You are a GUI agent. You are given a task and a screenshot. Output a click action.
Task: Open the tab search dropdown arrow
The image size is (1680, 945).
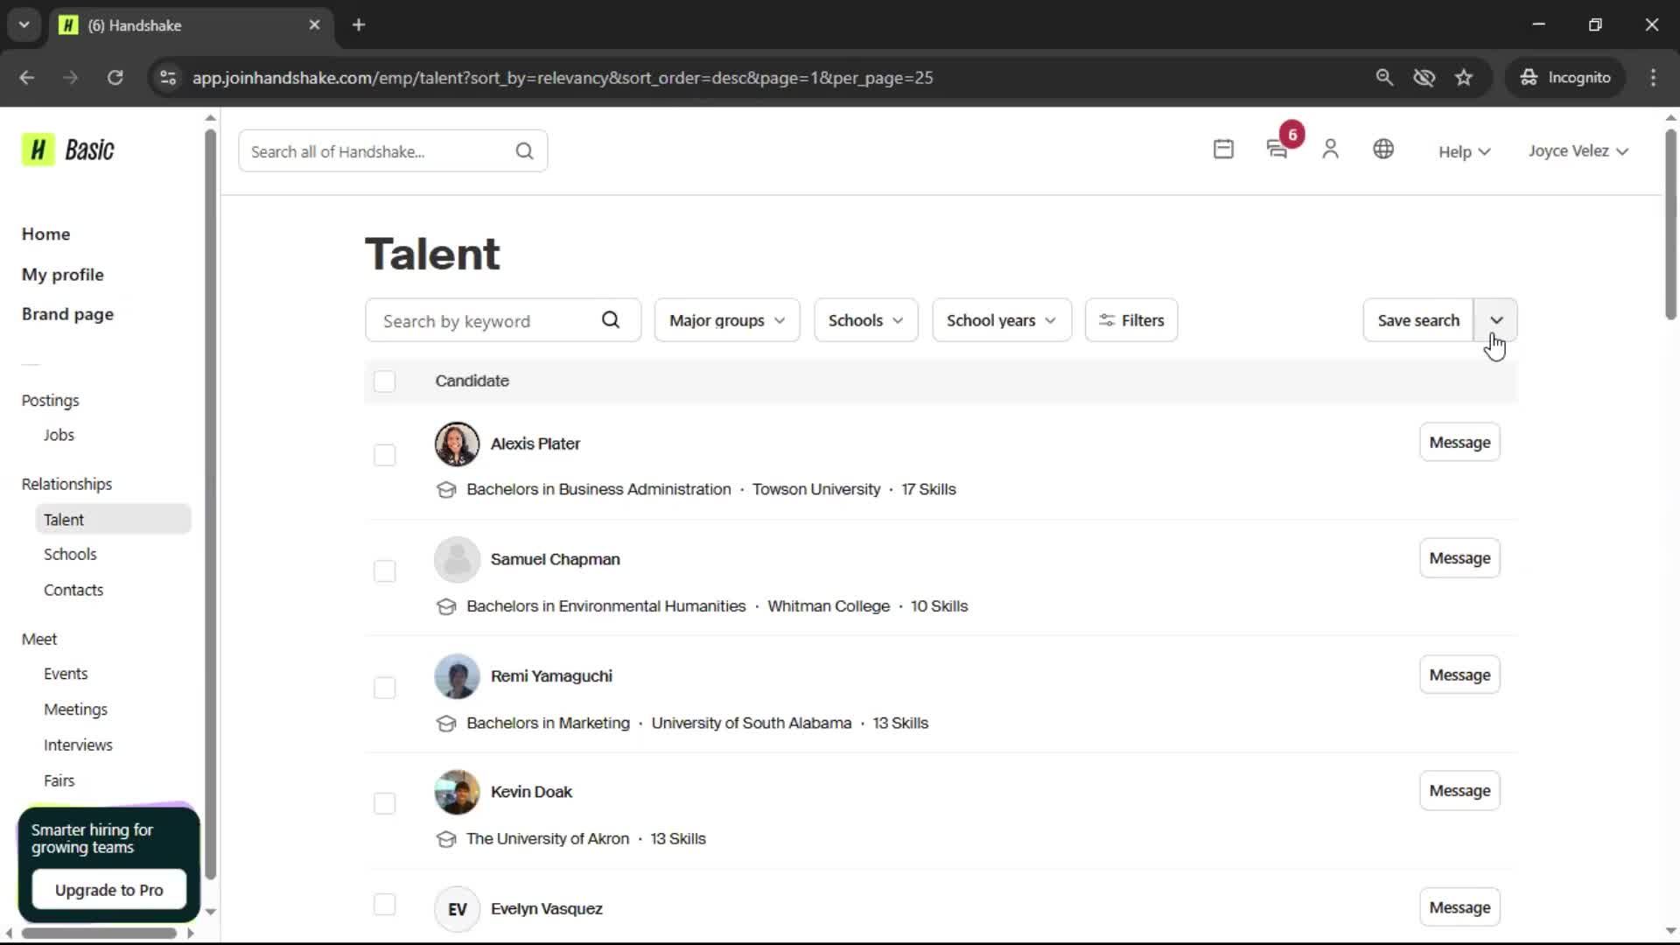point(24,24)
